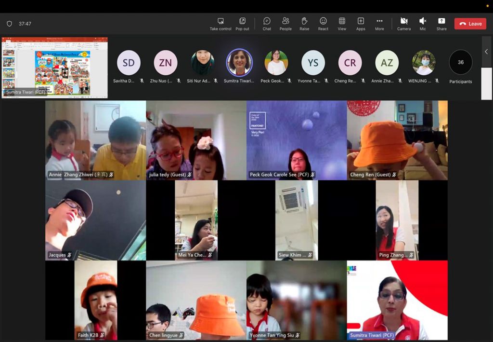Click the 'Sumitra Tiwari (PCF)' label on shared presentation
Image resolution: width=493 pixels, height=342 pixels.
26,92
